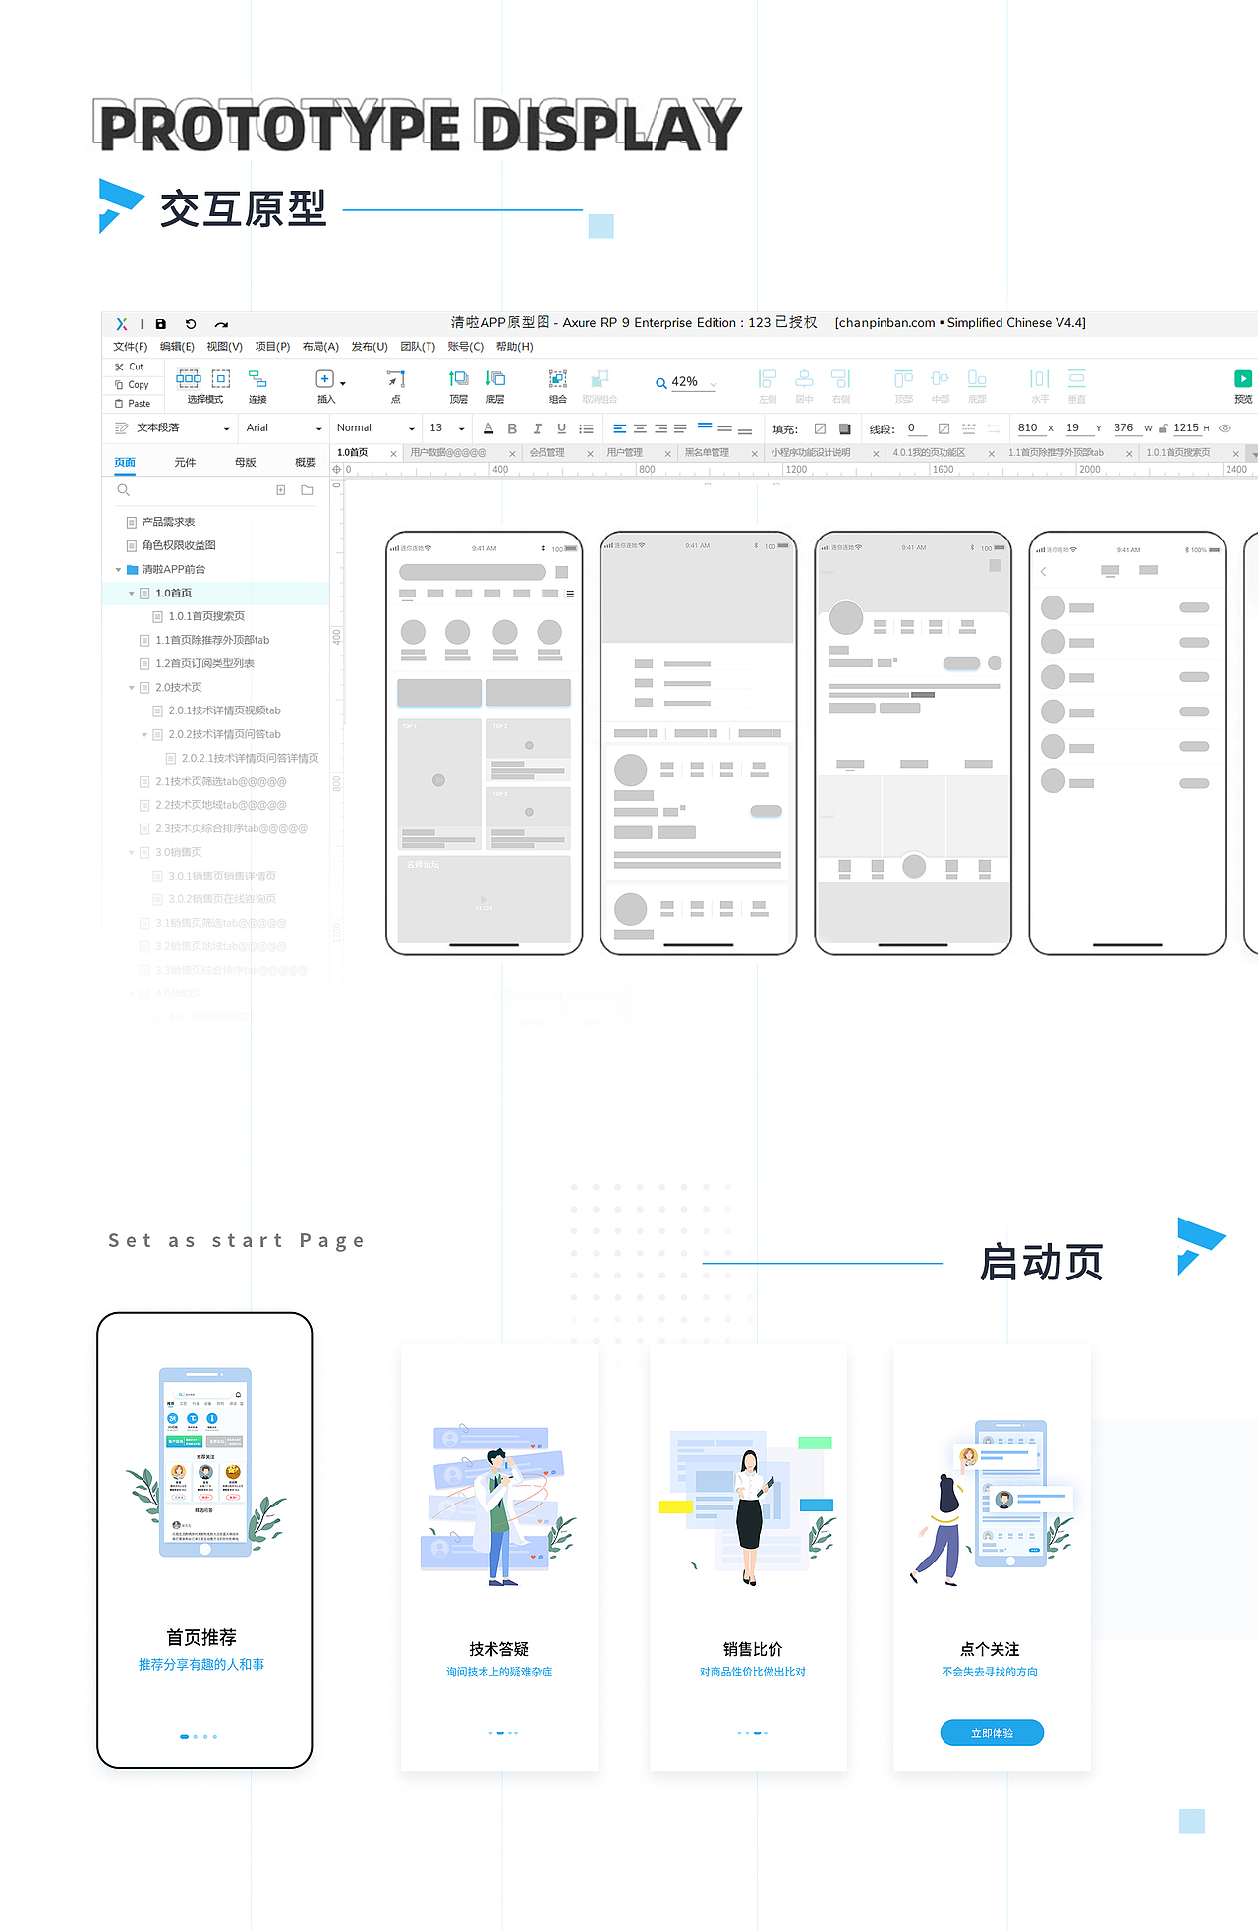This screenshot has height=1931, width=1258.
Task: Open the 文件(F) menu
Action: click(130, 347)
